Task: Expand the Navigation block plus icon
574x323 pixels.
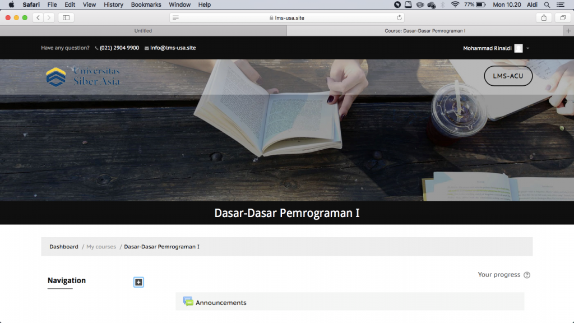Action: (x=138, y=282)
